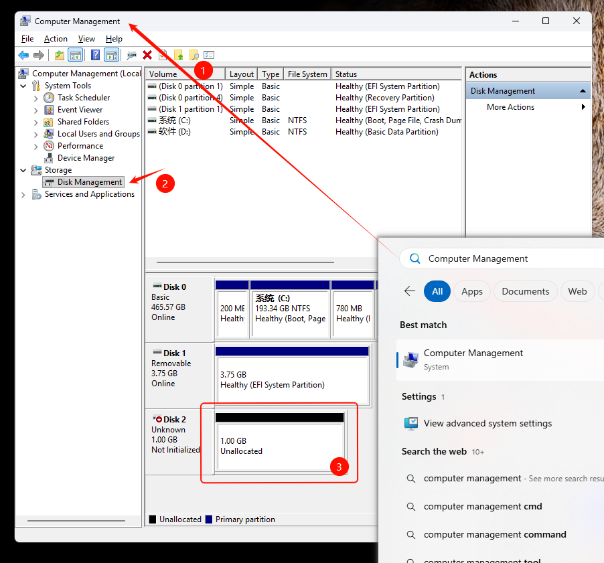
Task: Expand the Shared Folders node
Action: pyautogui.click(x=35, y=123)
